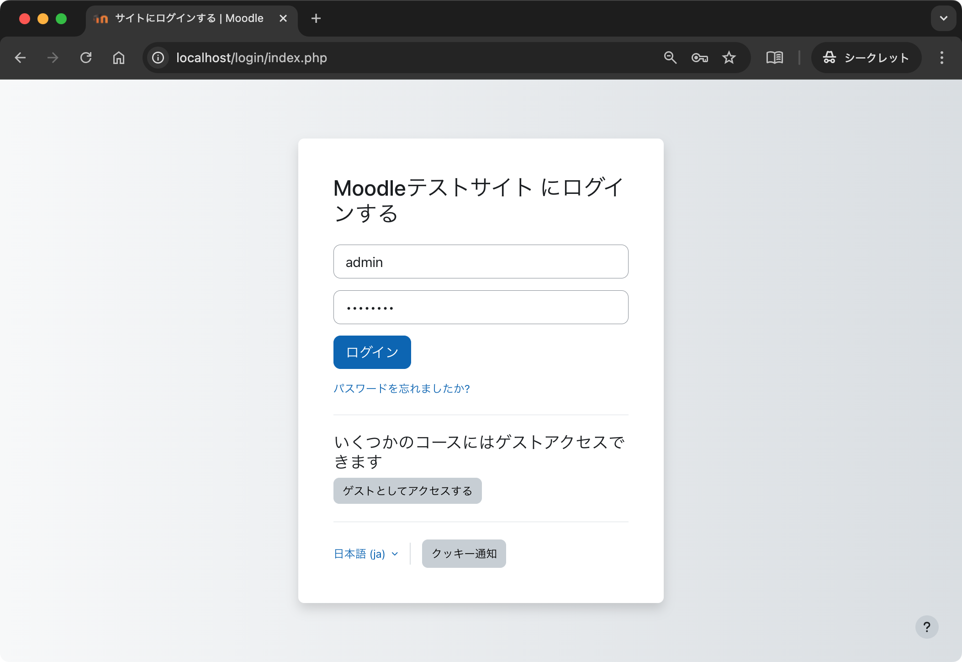
Task: Open the browser home page
Action: [x=119, y=58]
